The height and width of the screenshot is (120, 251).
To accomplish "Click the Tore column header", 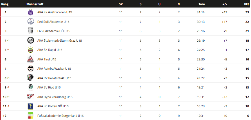I will (201, 4).
